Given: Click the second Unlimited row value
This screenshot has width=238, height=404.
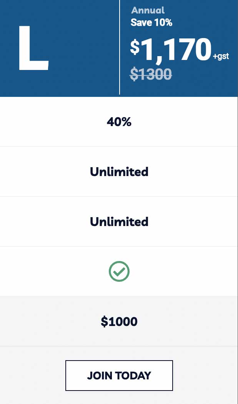Looking at the screenshot, I should coord(119,221).
